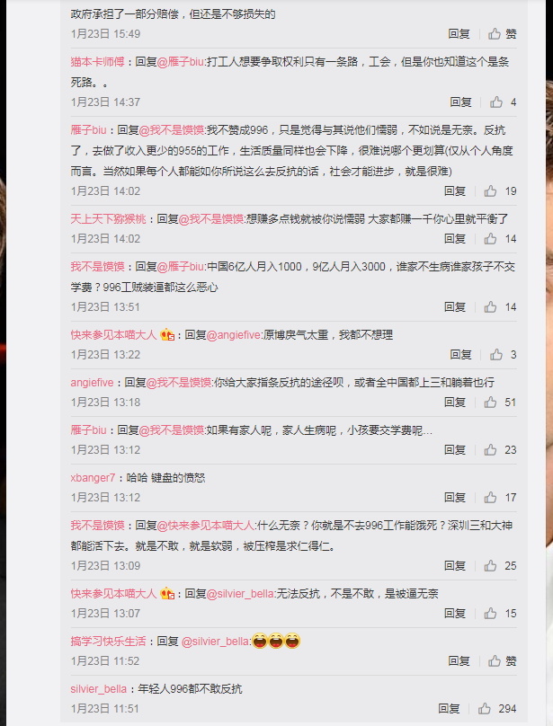This screenshot has height=726, width=553.
Task: Click the timestamp 1月23日 14:37
Action: [x=105, y=102]
